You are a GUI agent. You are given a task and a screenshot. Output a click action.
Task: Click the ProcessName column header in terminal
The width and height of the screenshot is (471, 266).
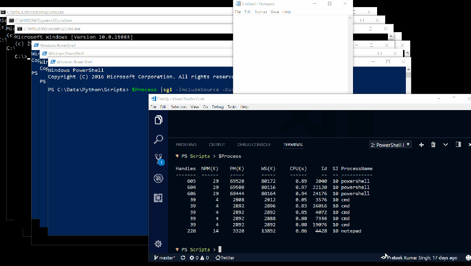[x=357, y=169]
